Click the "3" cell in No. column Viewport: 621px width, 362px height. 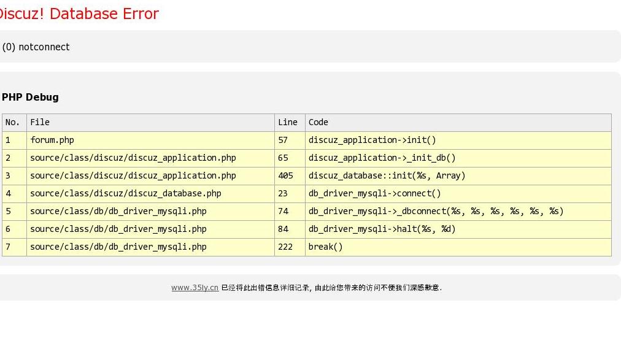pyautogui.click(x=14, y=176)
